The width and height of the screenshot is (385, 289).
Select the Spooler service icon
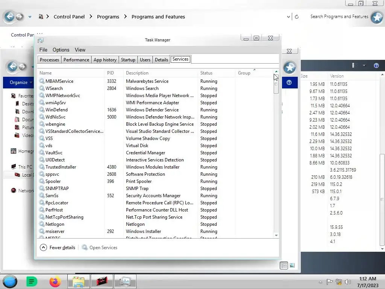42,181
